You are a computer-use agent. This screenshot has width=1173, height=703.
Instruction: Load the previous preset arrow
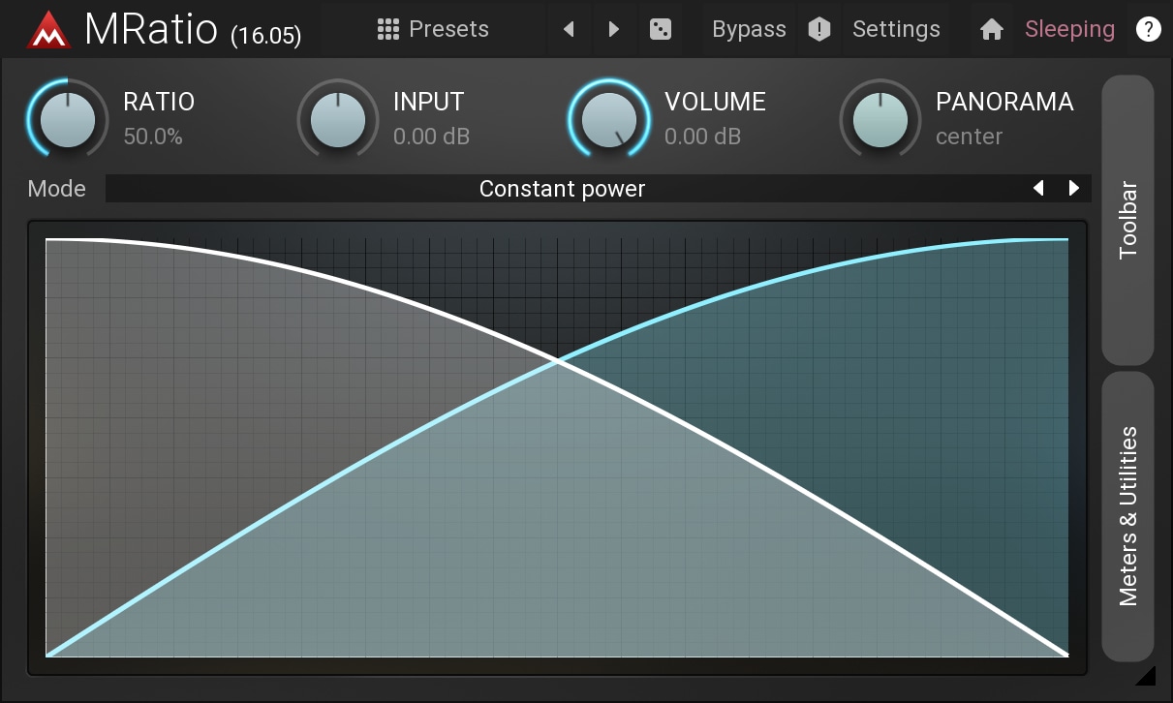pos(569,29)
